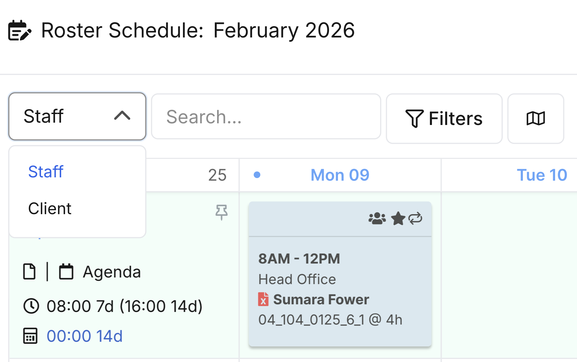The height and width of the screenshot is (362, 577).
Task: Click the pin icon on staff row
Action: (221, 212)
